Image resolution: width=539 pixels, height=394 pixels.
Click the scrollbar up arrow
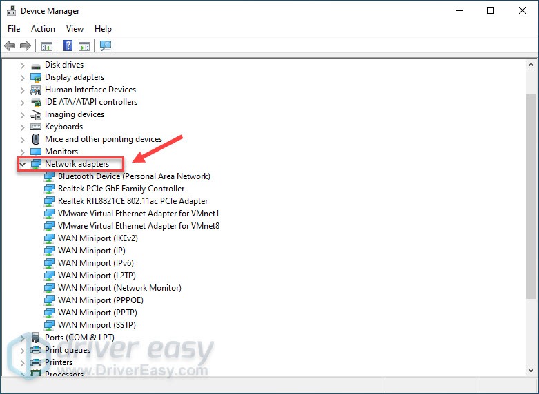click(531, 65)
